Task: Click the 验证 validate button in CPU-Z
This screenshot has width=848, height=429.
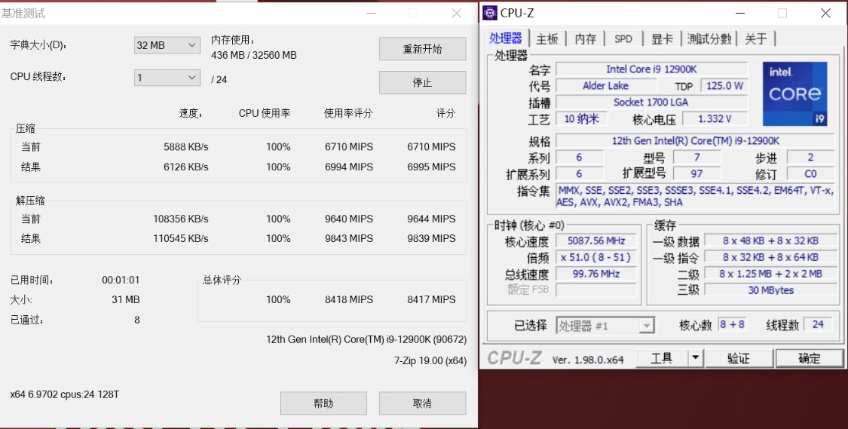Action: pos(739,357)
